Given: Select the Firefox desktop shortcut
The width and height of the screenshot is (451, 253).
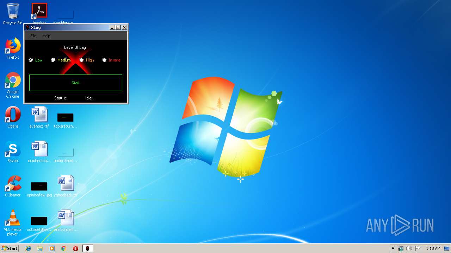Looking at the screenshot, I should 13,48.
